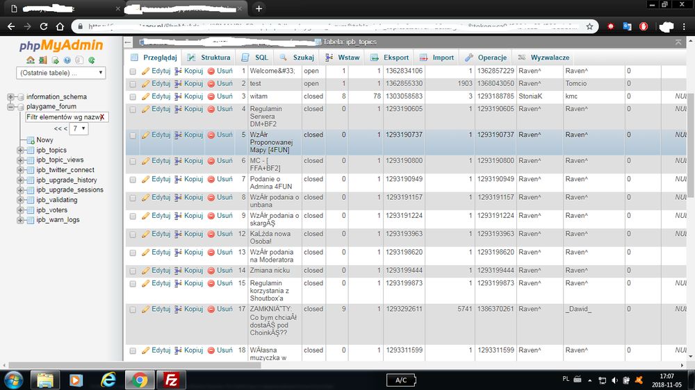Collapse the playgame_forum database tree
Screen dimensions: 695x390
(11, 107)
